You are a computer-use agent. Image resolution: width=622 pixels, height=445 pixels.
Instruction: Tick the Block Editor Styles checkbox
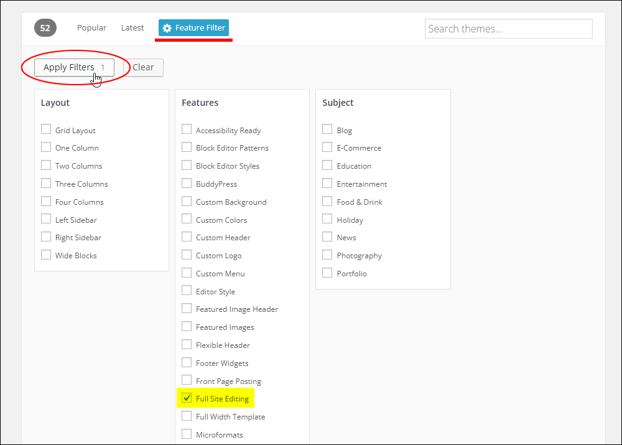[187, 165]
